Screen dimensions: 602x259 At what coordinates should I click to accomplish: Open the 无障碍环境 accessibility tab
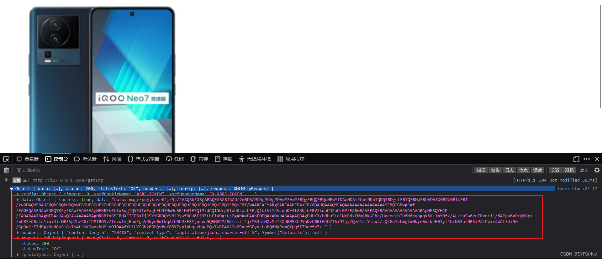tap(255, 159)
